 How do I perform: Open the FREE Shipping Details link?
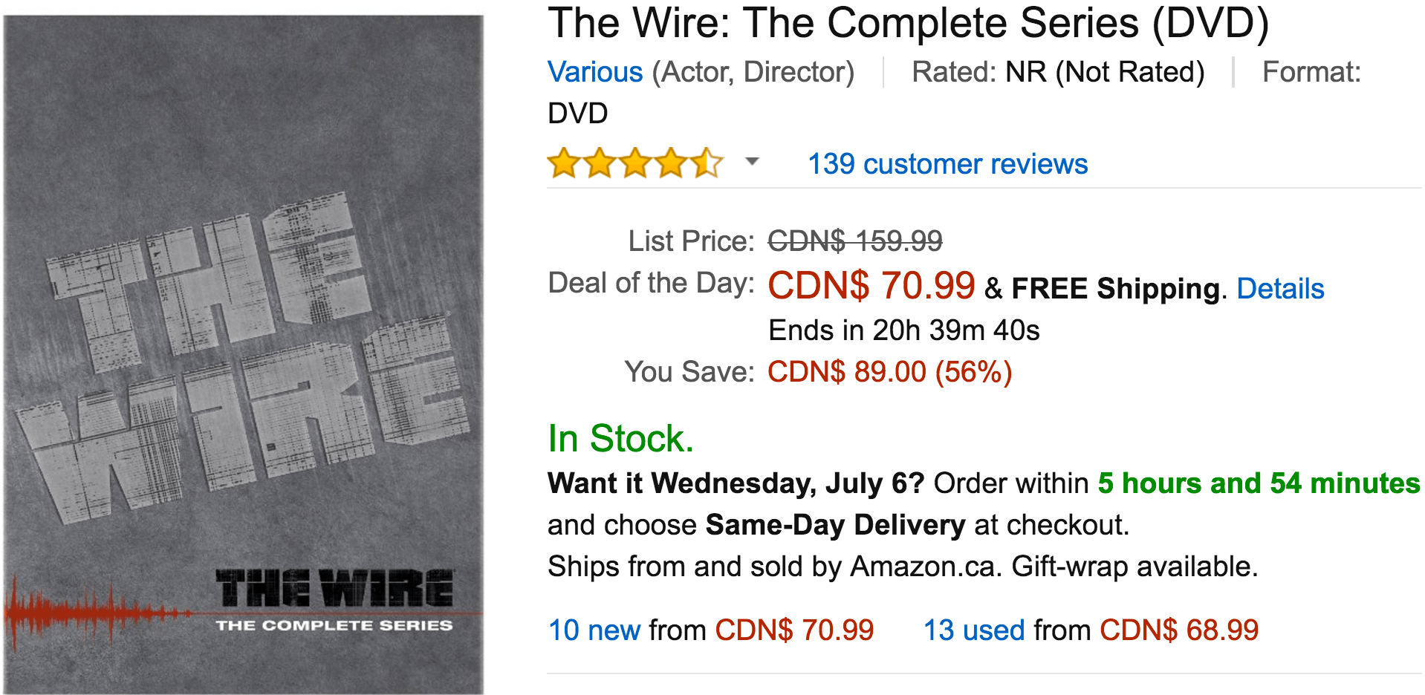1280,288
